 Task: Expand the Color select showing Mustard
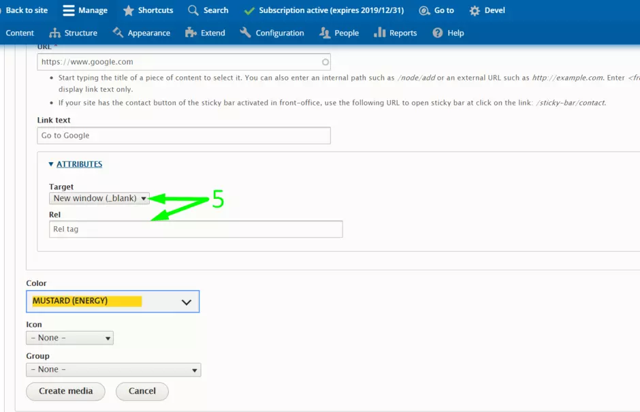point(112,302)
